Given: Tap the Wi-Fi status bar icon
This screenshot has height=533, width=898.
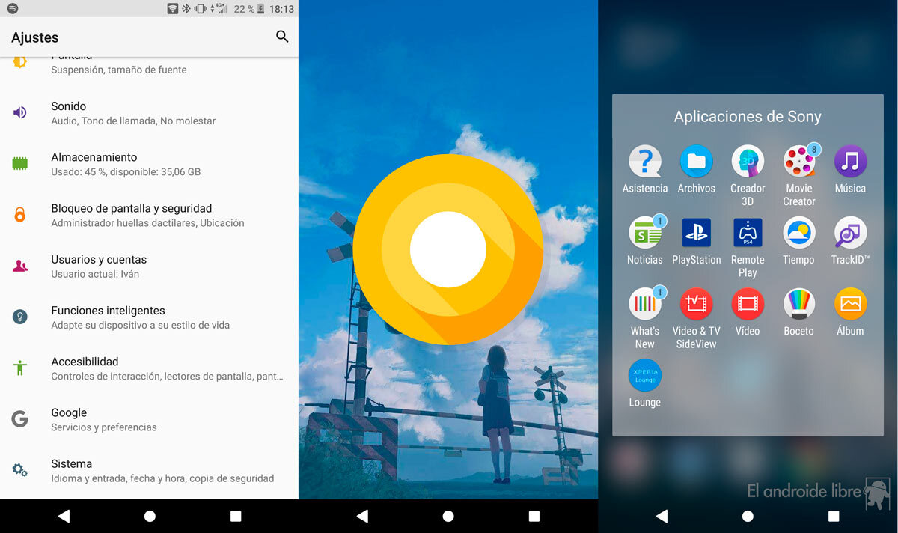Looking at the screenshot, I should pos(173,9).
